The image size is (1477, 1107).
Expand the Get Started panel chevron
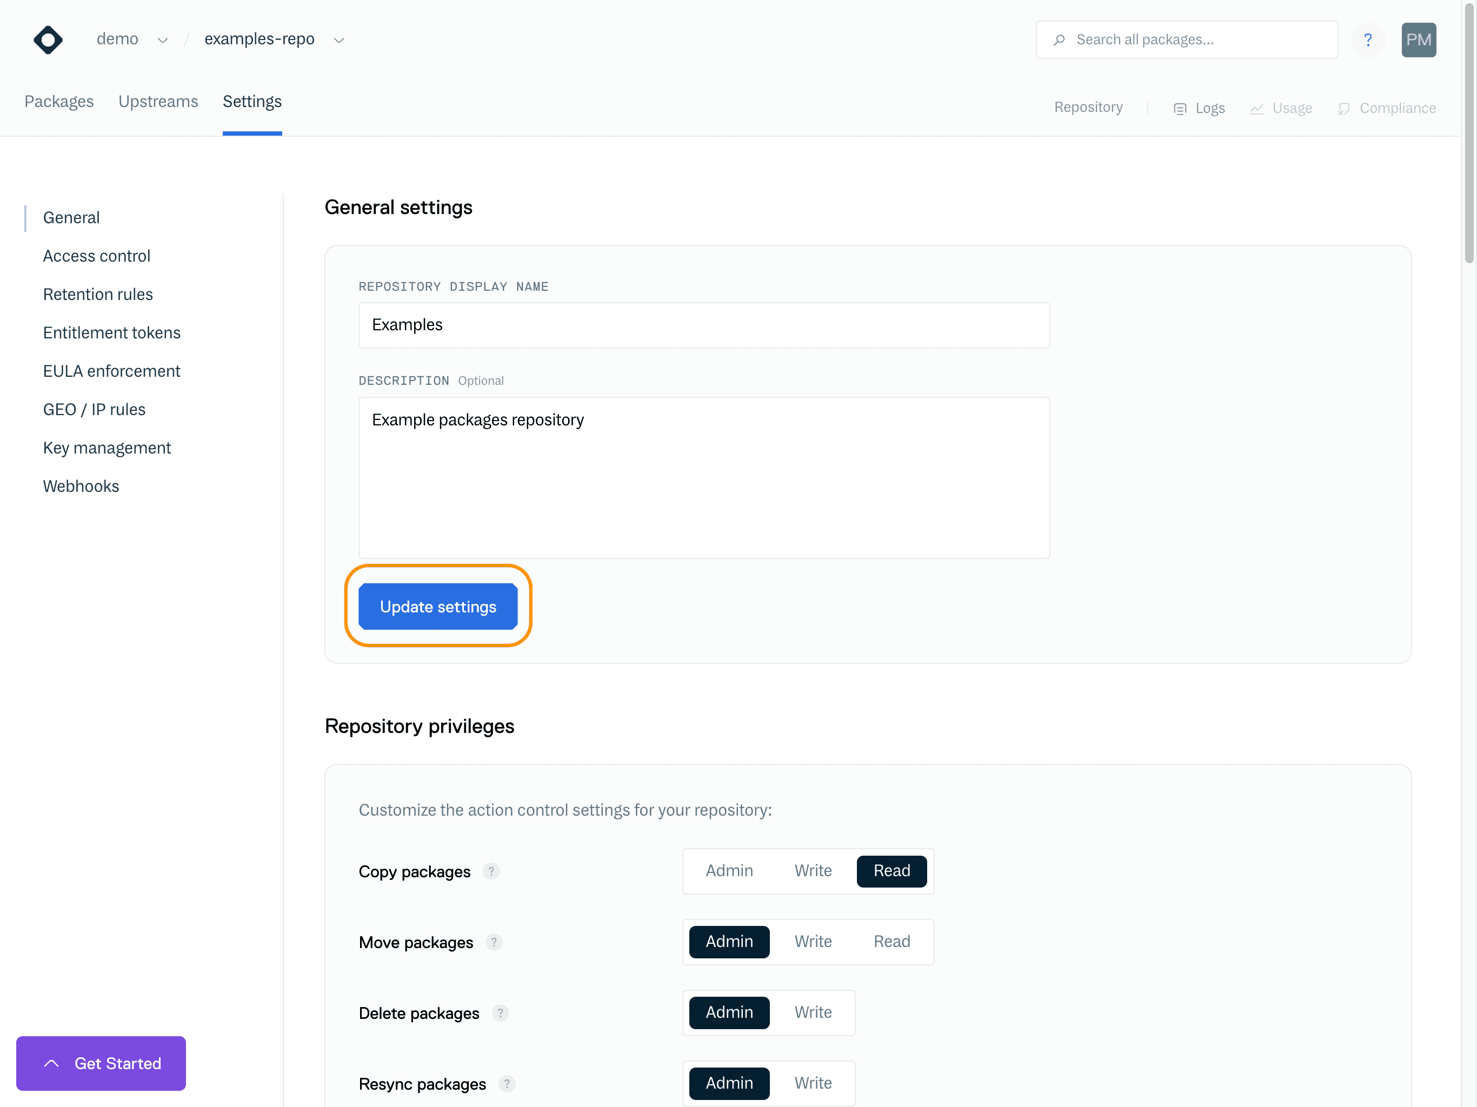(50, 1063)
